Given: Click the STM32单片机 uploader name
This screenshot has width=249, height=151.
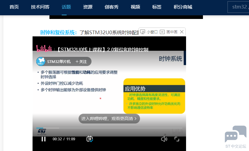Looking at the screenshot, I should click(59, 61).
